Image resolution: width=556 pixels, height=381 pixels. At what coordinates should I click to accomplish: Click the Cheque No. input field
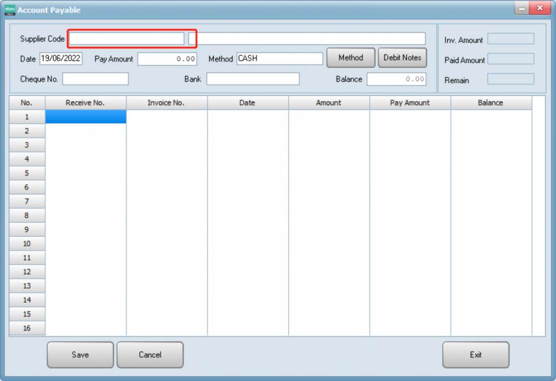tap(96, 79)
